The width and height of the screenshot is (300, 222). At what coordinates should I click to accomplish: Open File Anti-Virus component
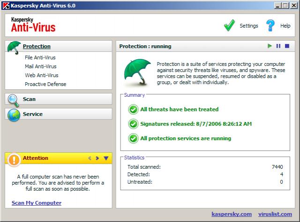point(40,57)
